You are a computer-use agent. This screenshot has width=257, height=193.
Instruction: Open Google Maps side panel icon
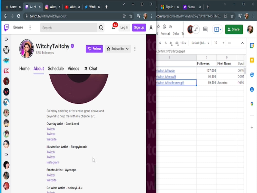(x=252, y=104)
